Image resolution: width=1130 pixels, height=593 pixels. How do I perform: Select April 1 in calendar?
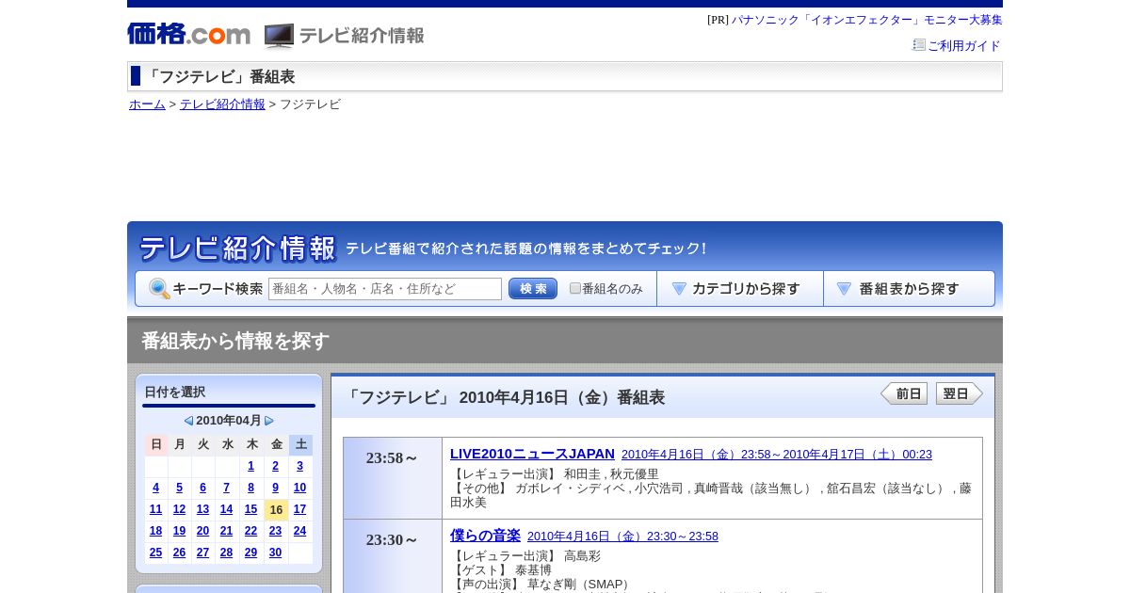(251, 466)
